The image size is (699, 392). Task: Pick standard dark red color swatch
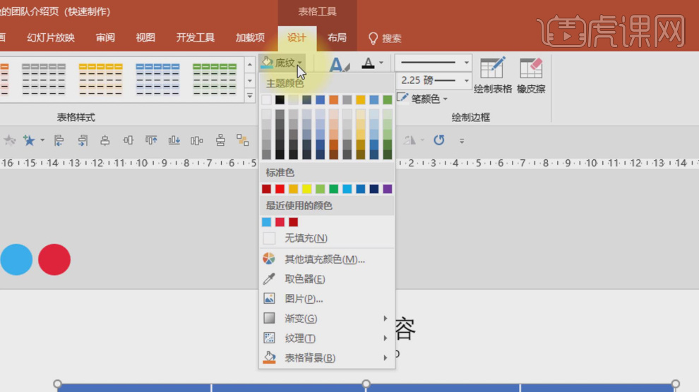pyautogui.click(x=266, y=189)
